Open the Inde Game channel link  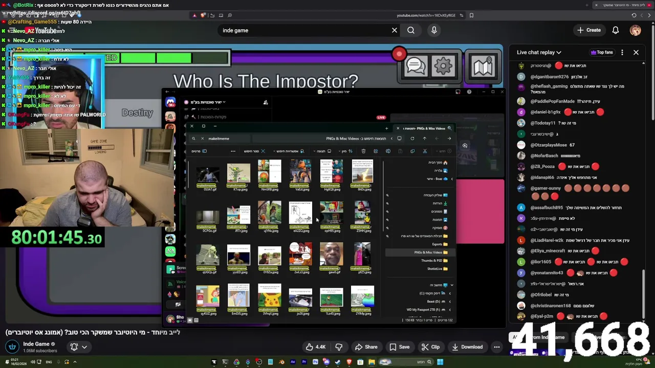(x=36, y=344)
